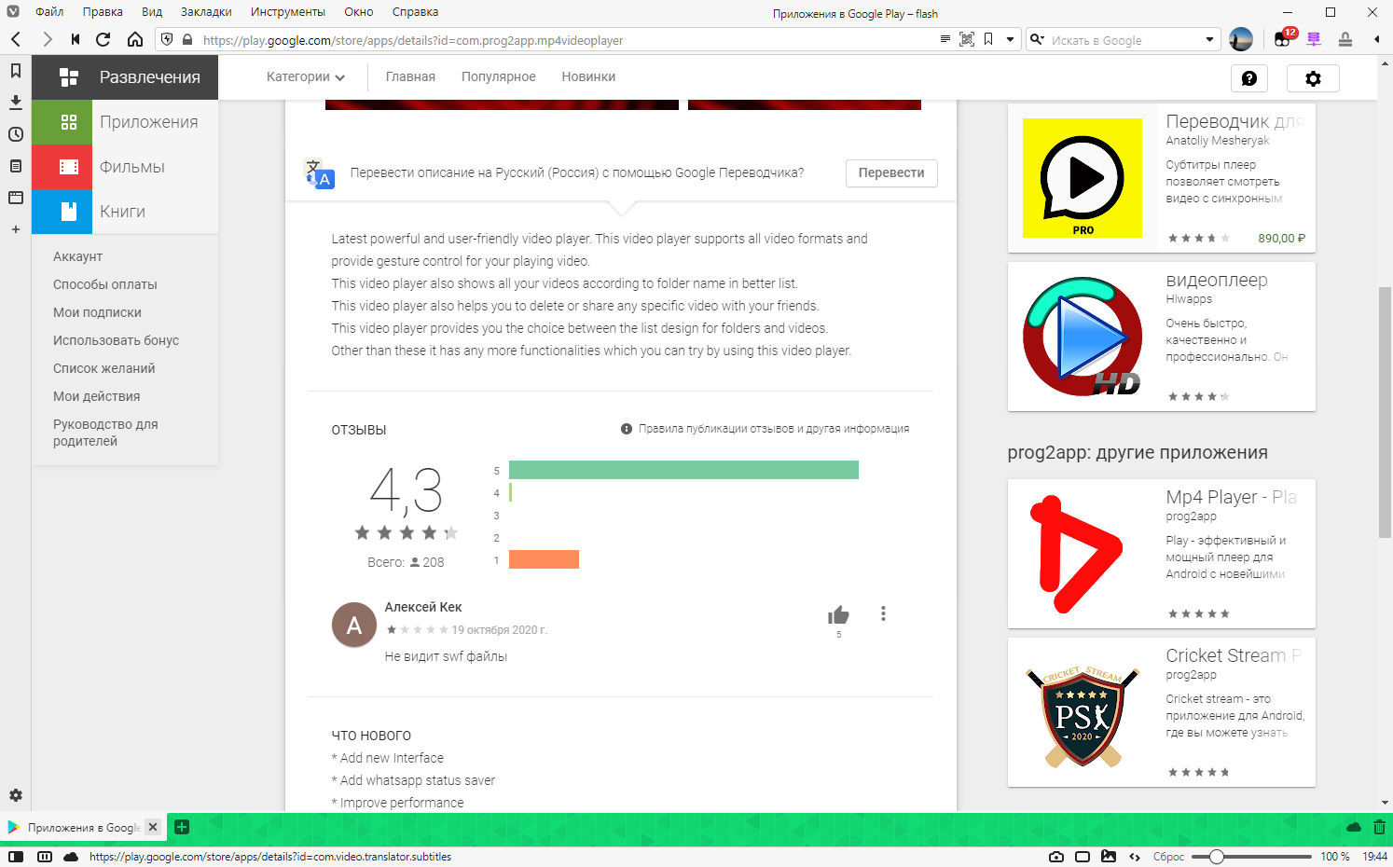
Task: Open the Vivaldi profile avatar
Action: click(x=1241, y=39)
